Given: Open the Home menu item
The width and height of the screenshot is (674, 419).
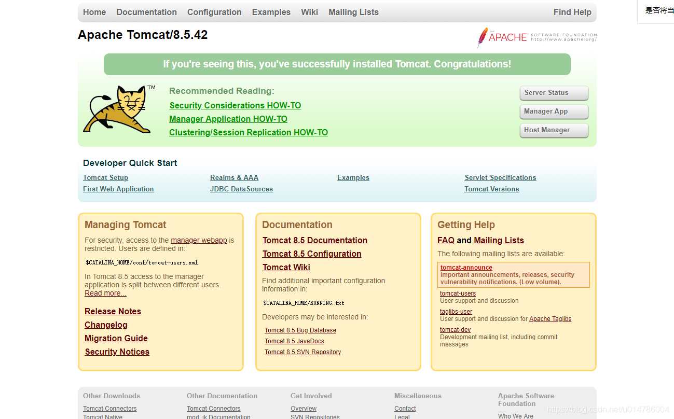Looking at the screenshot, I should tap(94, 12).
